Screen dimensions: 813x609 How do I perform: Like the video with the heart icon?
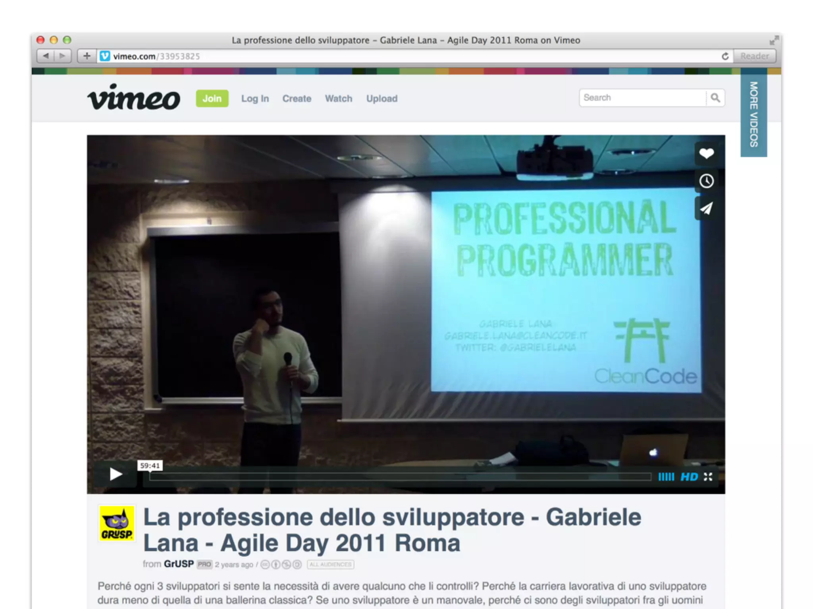[706, 153]
